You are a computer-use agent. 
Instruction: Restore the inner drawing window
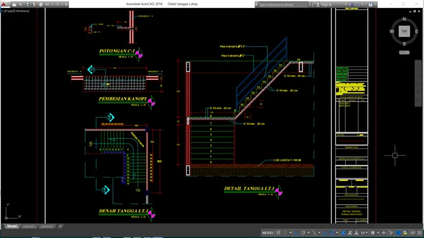coord(415,11)
